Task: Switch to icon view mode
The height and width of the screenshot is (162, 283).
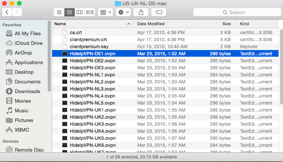Action: 58,12
